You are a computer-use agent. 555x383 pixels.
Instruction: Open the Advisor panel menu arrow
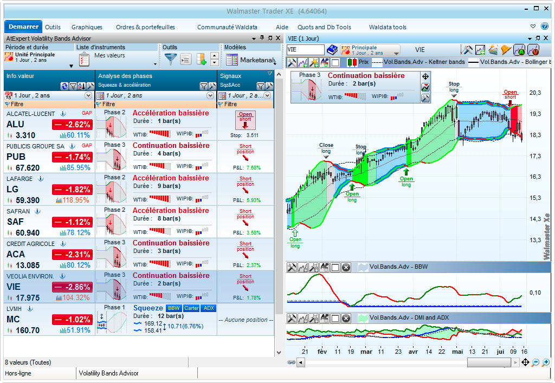254,38
